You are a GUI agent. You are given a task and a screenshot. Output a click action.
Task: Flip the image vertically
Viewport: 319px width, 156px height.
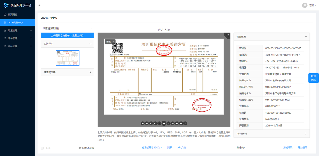pyautogui.click(x=185, y=123)
